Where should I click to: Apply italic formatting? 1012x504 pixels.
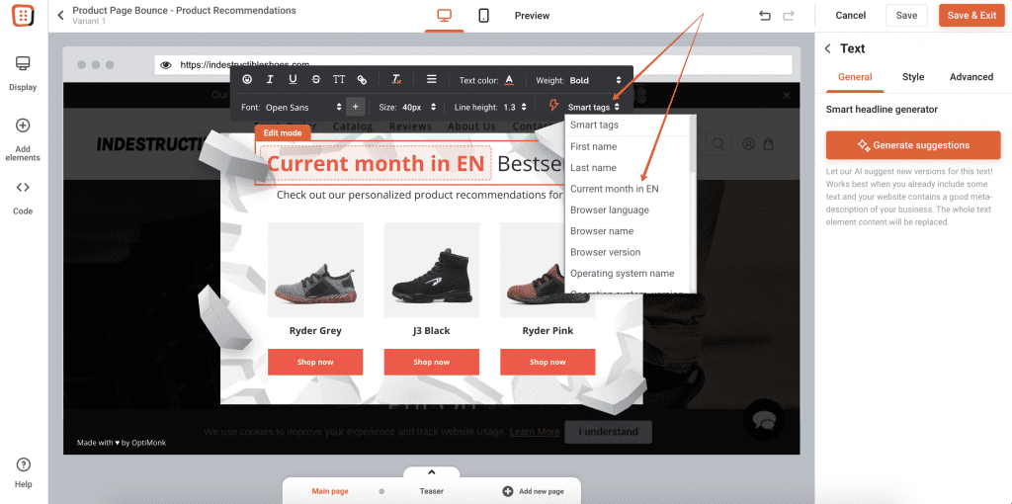(x=270, y=79)
